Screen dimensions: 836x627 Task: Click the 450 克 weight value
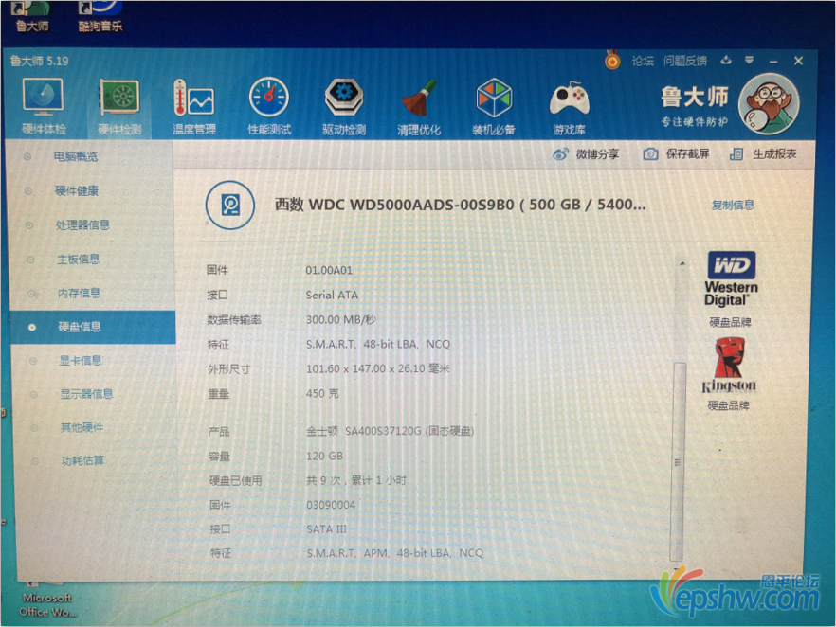(x=322, y=394)
